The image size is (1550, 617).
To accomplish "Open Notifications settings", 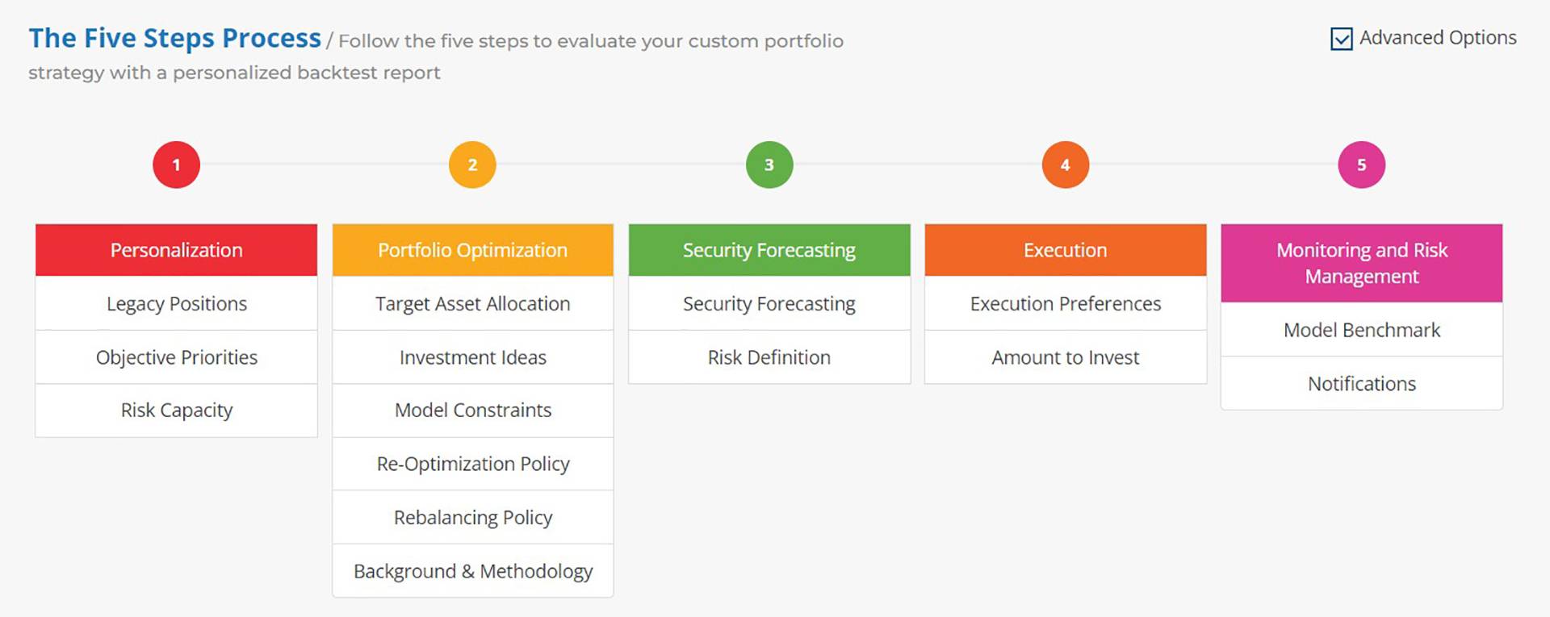I will tap(1361, 384).
